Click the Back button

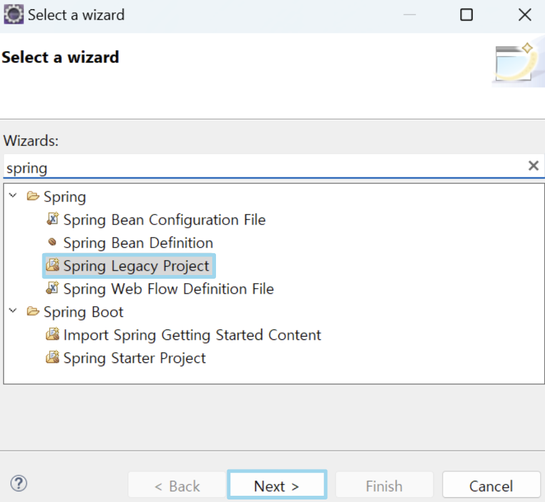coord(177,485)
